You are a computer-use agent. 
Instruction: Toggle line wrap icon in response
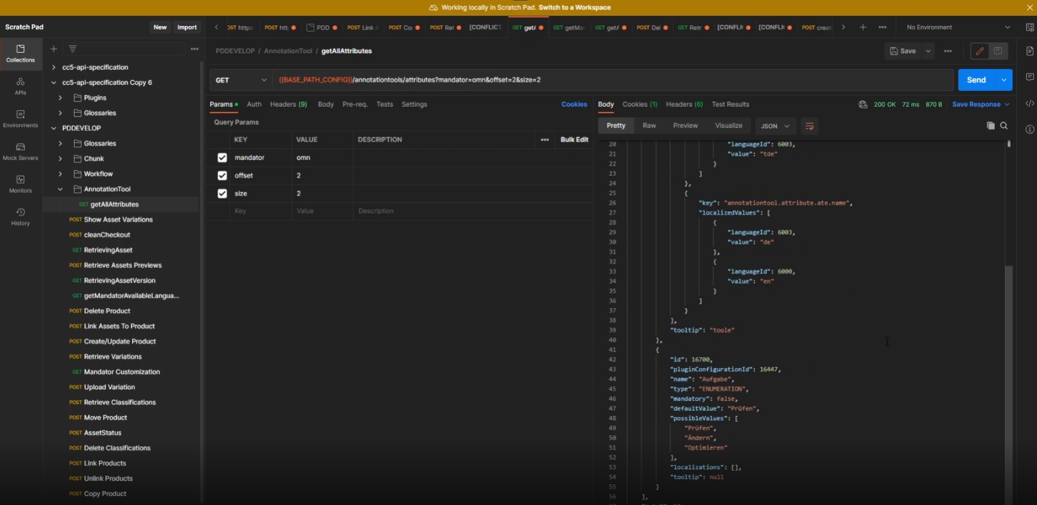coord(809,126)
